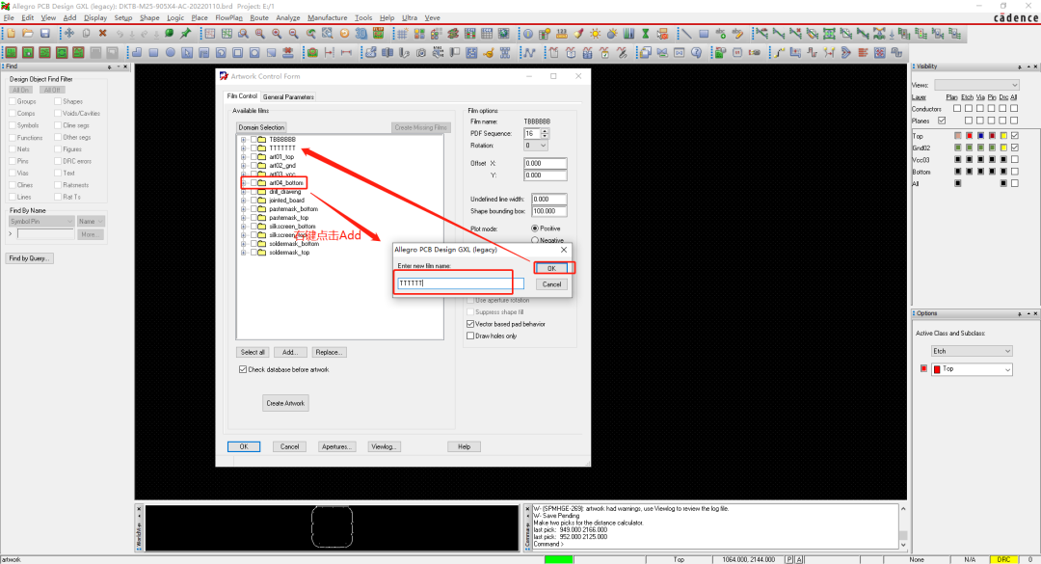Click the Save file toolbar icon
The width and height of the screenshot is (1041, 564).
click(45, 33)
